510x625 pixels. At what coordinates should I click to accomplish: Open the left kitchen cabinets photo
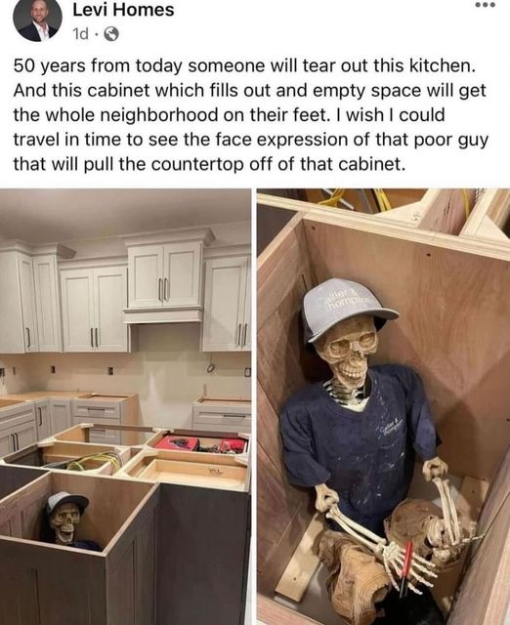[x=125, y=406]
